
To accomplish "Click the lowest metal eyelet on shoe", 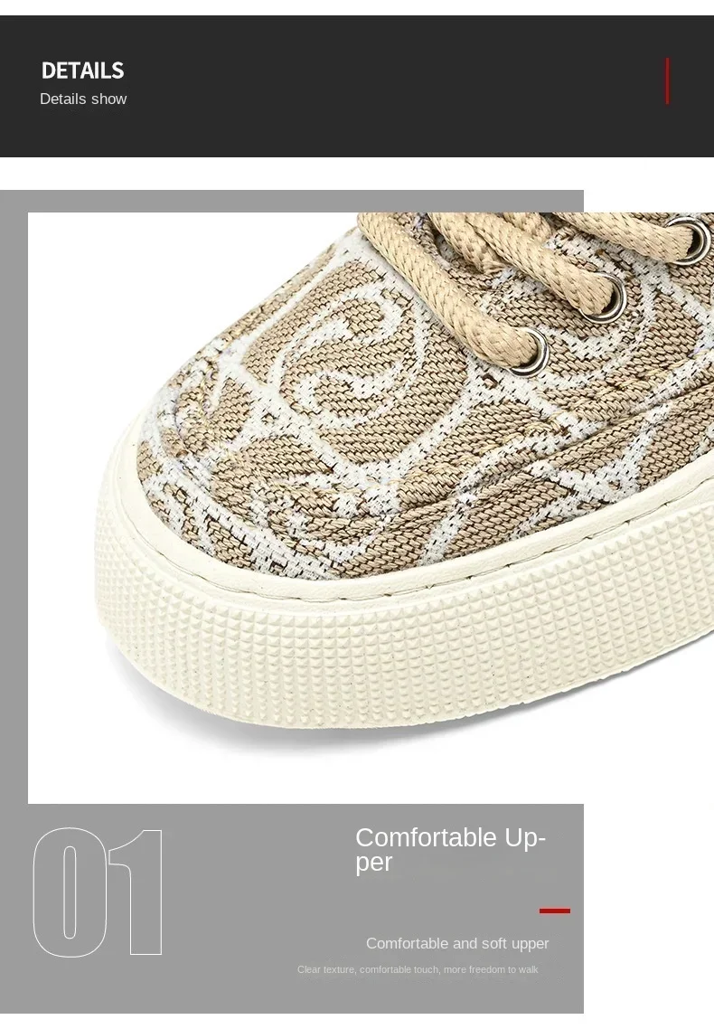I will click(530, 354).
